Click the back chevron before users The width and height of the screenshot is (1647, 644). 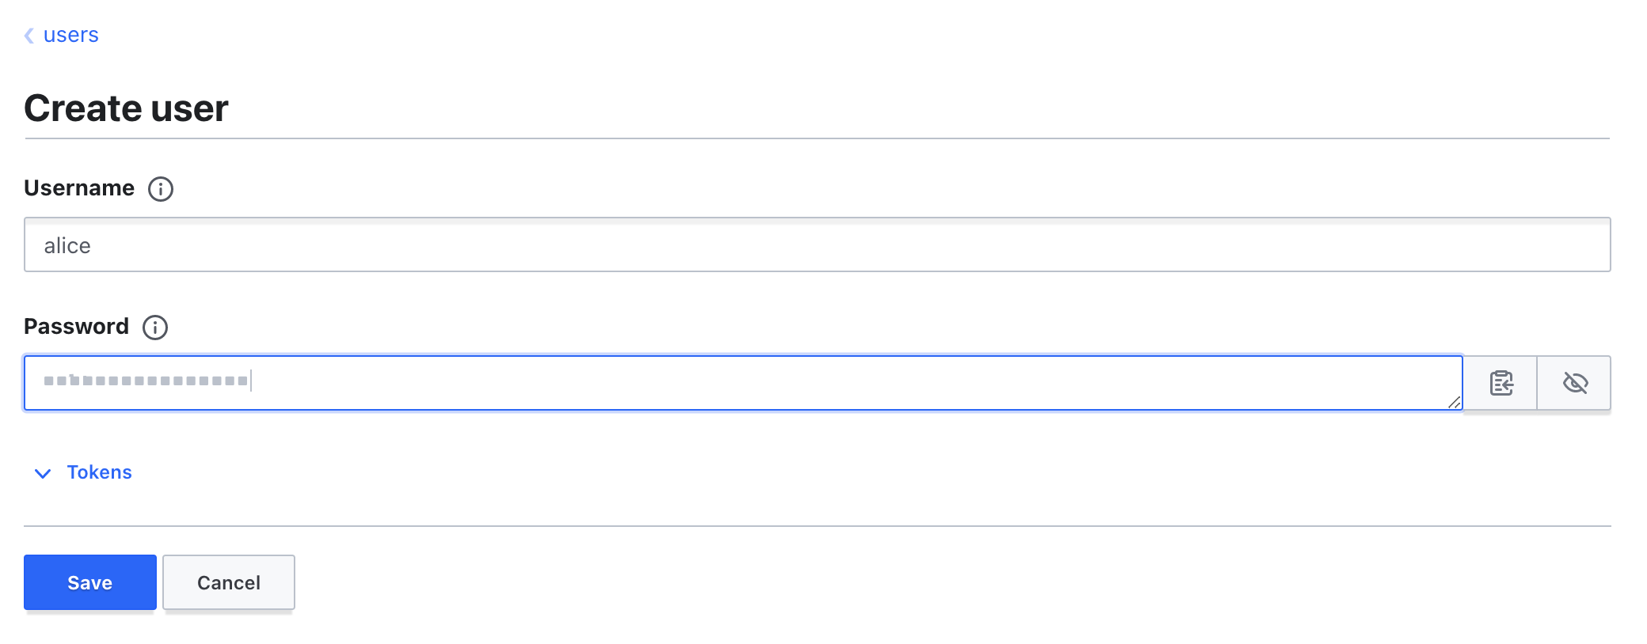(28, 35)
